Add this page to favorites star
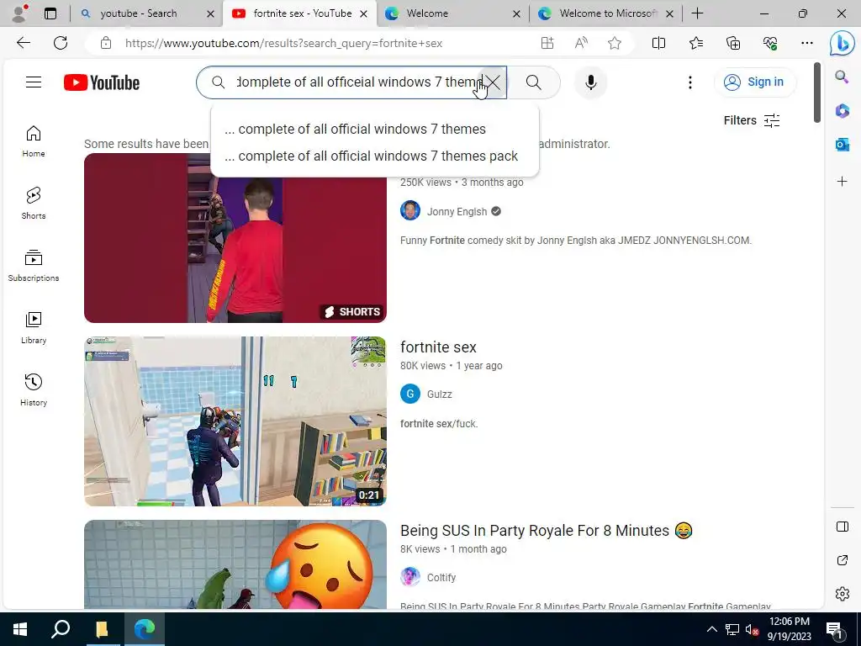861x646 pixels. (x=615, y=43)
